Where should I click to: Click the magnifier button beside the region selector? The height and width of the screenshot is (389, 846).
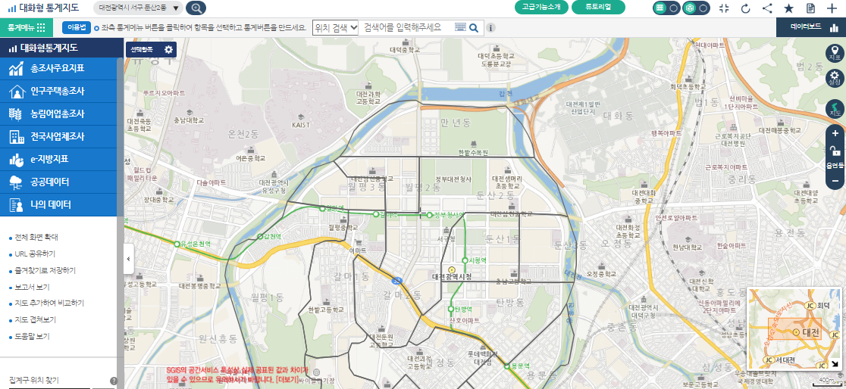click(x=196, y=8)
